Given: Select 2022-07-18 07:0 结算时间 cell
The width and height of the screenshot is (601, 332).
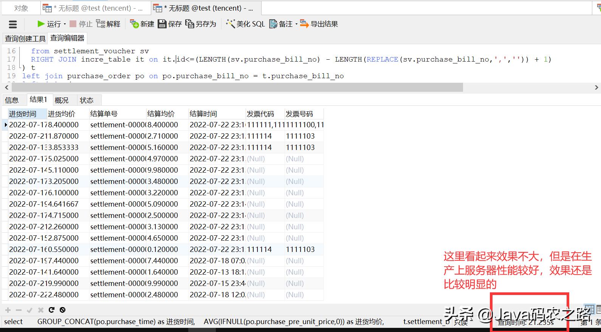Looking at the screenshot, I should (x=217, y=261).
